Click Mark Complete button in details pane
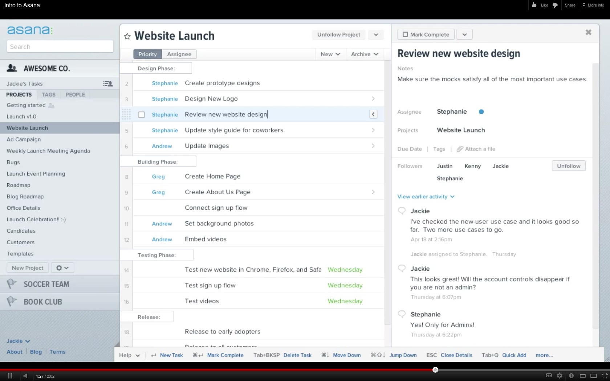The image size is (610, 381). tap(426, 34)
